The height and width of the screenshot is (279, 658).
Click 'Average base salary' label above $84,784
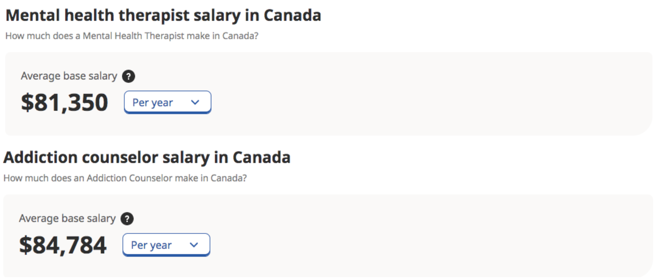click(x=67, y=218)
